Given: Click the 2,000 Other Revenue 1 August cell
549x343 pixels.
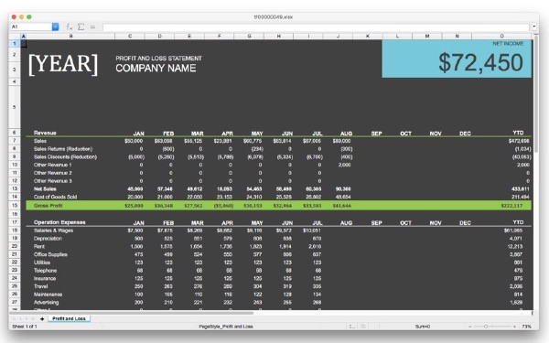Looking at the screenshot, I should (x=345, y=165).
